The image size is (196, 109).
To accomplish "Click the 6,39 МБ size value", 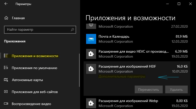I will (181, 51).
